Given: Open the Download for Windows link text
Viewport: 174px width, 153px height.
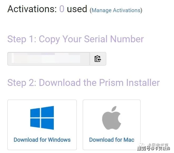Looking at the screenshot, I should point(42,140).
